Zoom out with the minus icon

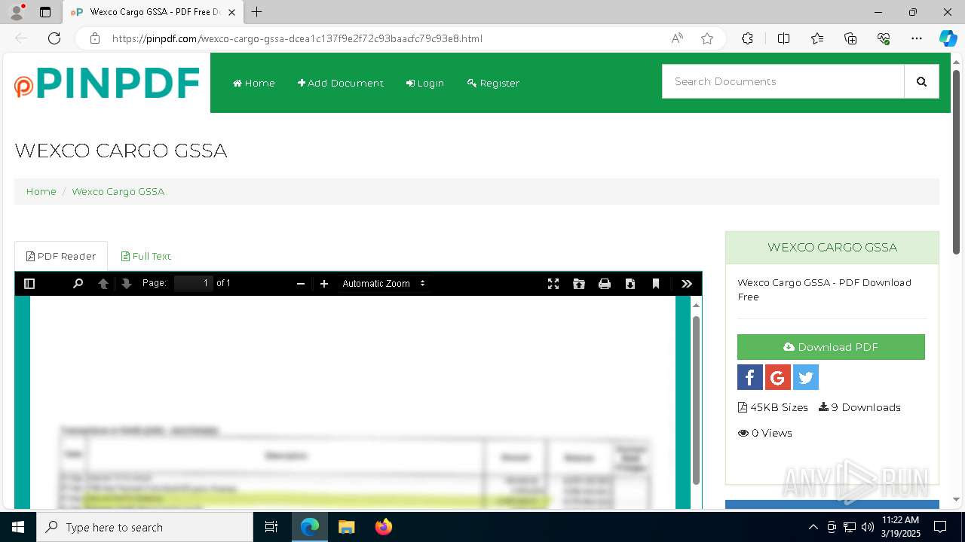point(301,284)
